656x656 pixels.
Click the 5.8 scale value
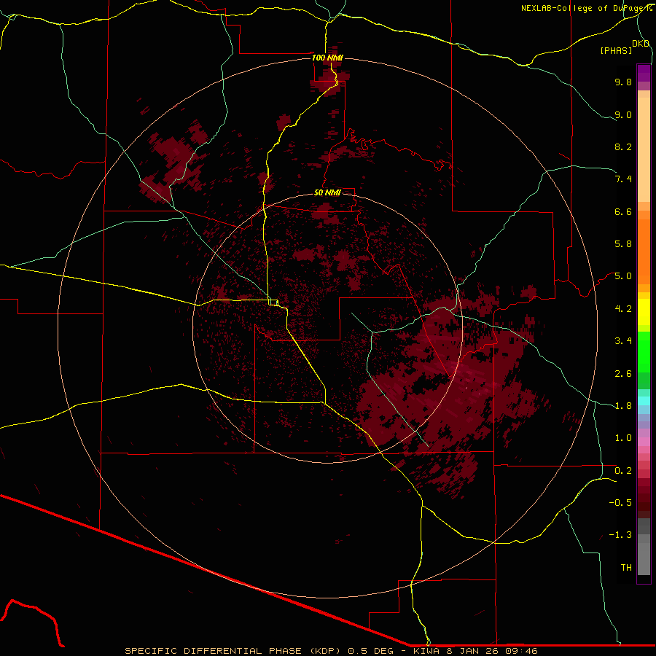point(623,244)
